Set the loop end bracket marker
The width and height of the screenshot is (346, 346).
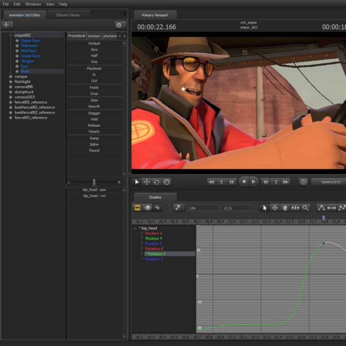(275, 182)
